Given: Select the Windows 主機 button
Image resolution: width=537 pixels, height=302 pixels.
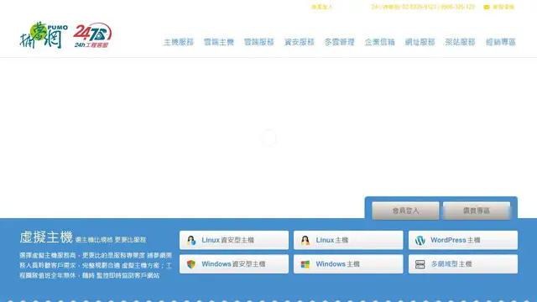Looking at the screenshot, I should 348,264.
